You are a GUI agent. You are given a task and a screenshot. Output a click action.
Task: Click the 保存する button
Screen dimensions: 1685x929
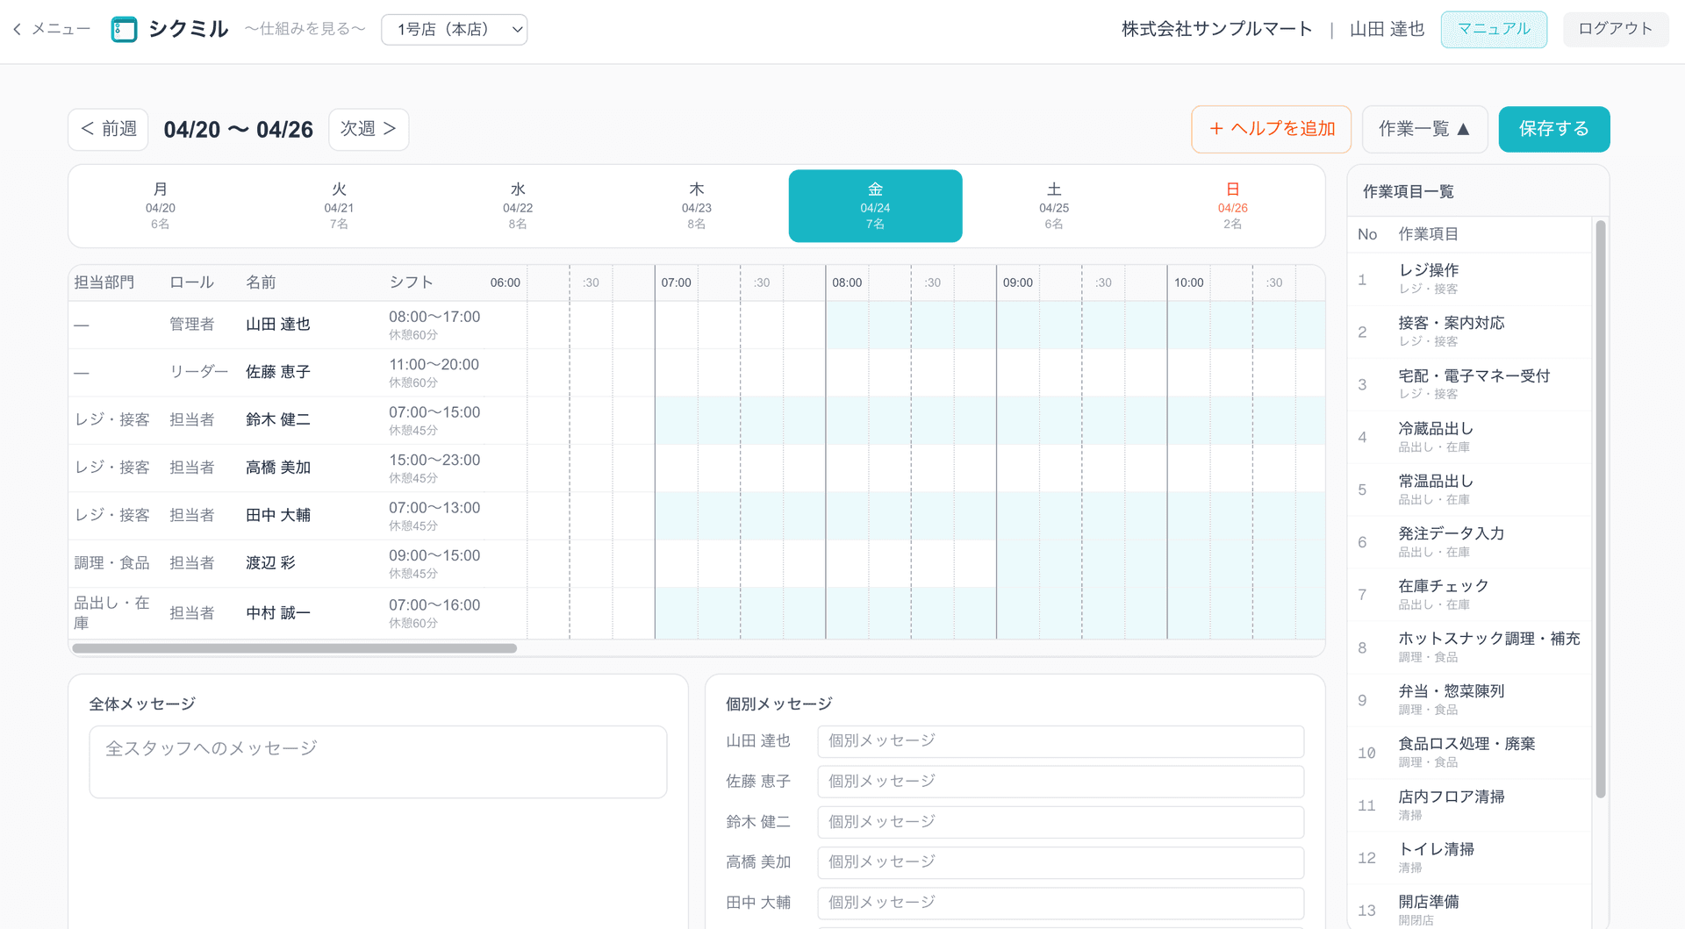click(x=1554, y=129)
